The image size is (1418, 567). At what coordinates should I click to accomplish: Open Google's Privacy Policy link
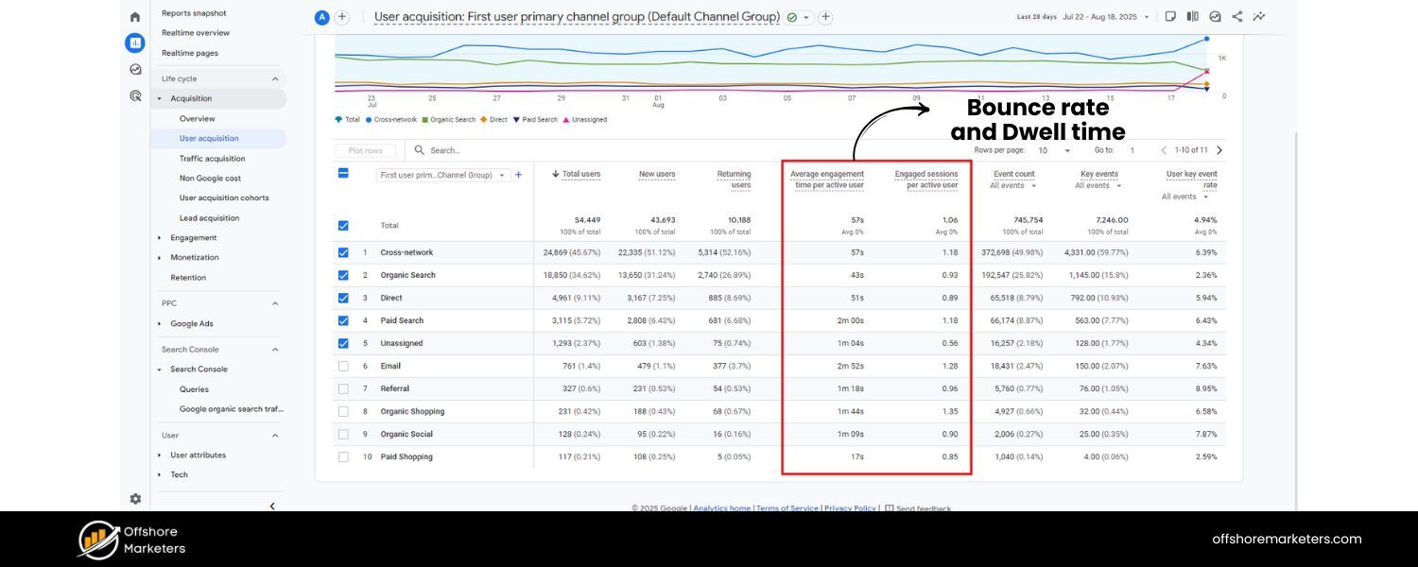[849, 507]
